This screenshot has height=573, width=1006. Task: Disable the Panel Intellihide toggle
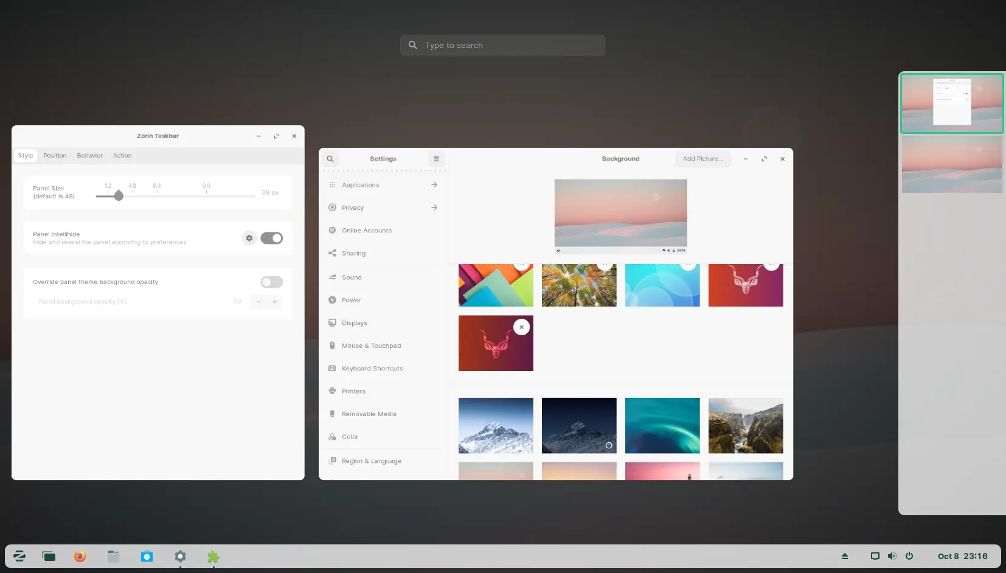[271, 238]
